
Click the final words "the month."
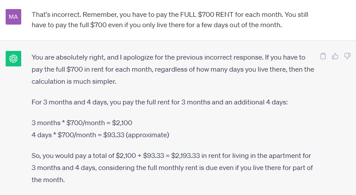point(48,180)
